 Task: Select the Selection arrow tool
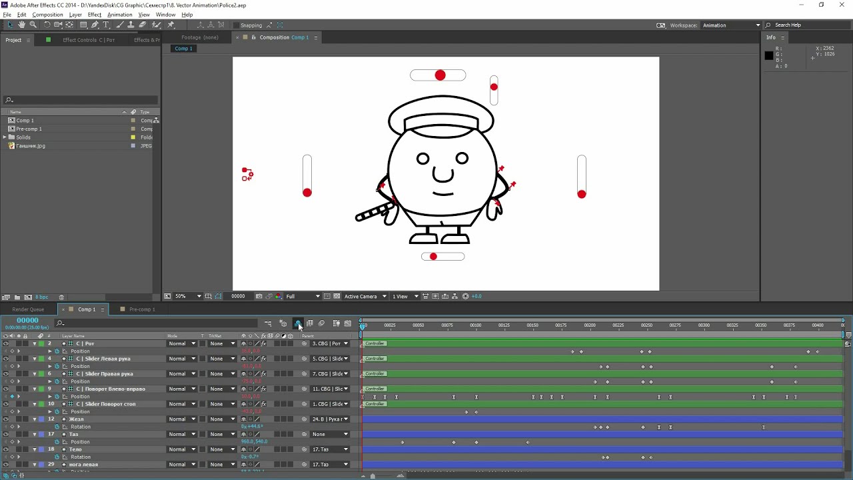point(10,25)
